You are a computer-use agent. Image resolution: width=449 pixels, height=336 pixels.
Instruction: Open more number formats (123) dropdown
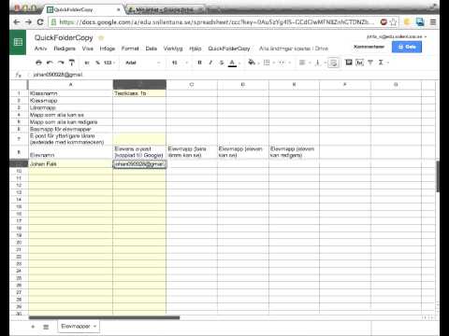click(x=109, y=63)
